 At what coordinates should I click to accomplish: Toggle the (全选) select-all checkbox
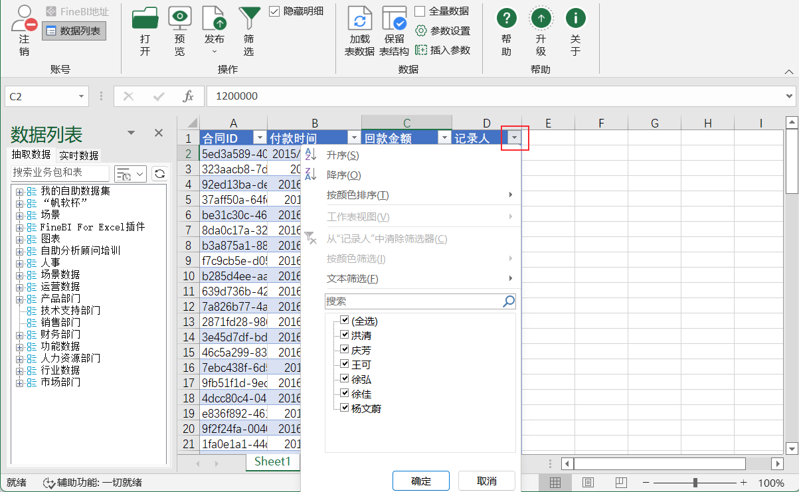345,319
